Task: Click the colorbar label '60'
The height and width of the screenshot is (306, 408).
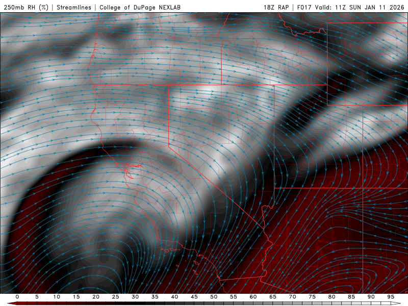Action: (253, 297)
